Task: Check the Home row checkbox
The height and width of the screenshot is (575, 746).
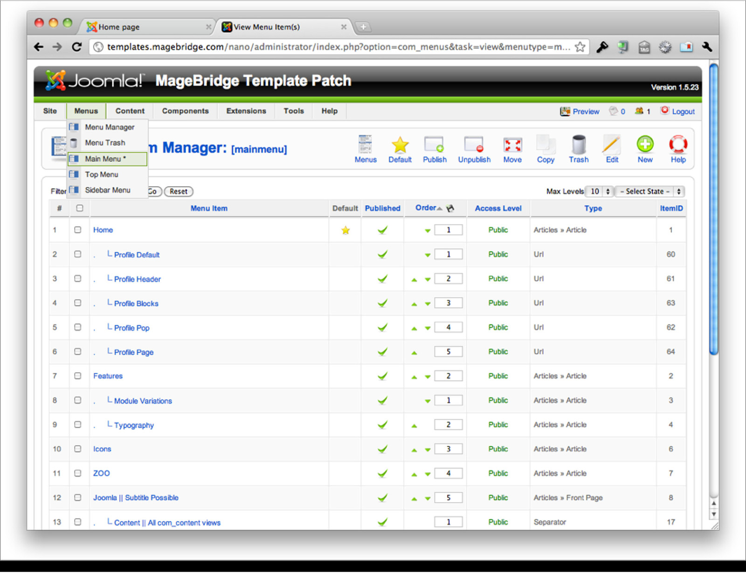Action: [78, 230]
